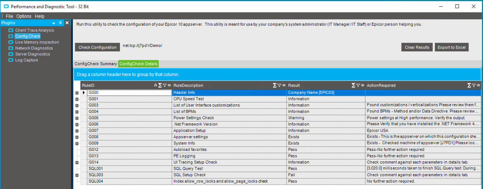Viewport: 483px width, 189px height.
Task: Select the G000 cell in RuleID column
Action: (129, 93)
